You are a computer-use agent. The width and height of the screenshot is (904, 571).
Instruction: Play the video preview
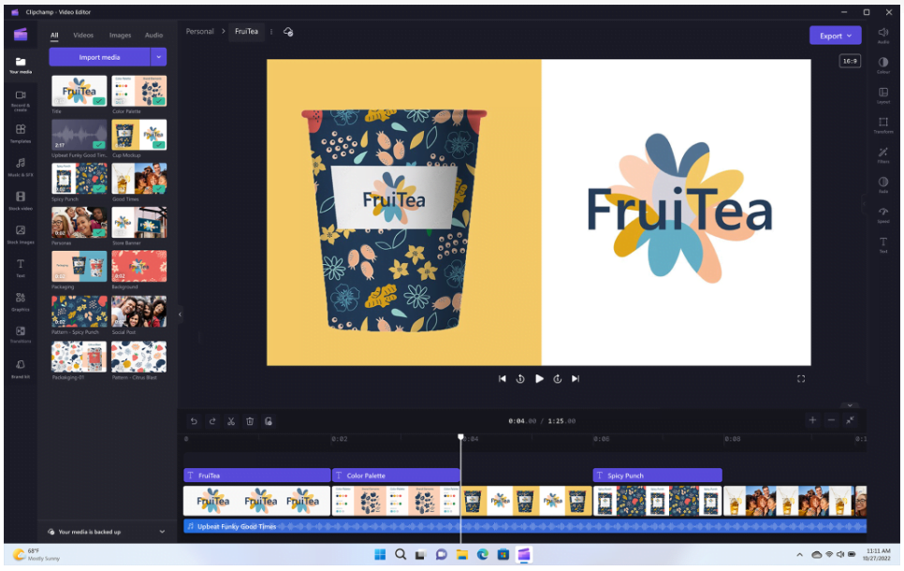[x=539, y=378]
